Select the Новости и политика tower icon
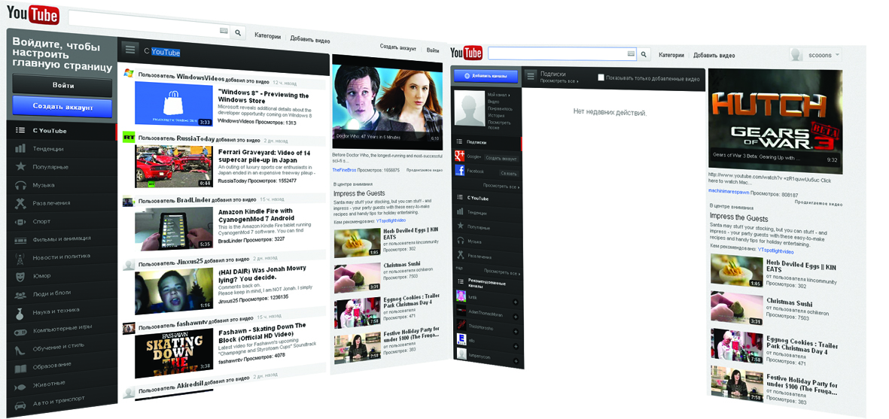 click(20, 257)
